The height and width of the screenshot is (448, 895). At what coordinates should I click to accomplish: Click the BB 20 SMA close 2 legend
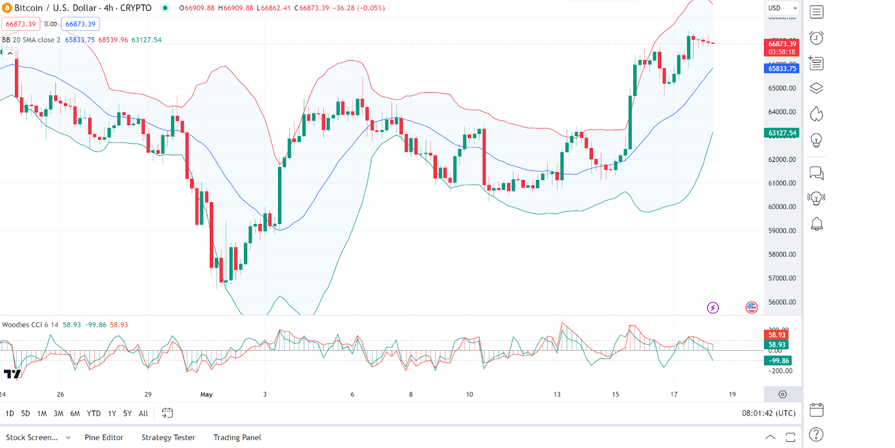coord(31,40)
